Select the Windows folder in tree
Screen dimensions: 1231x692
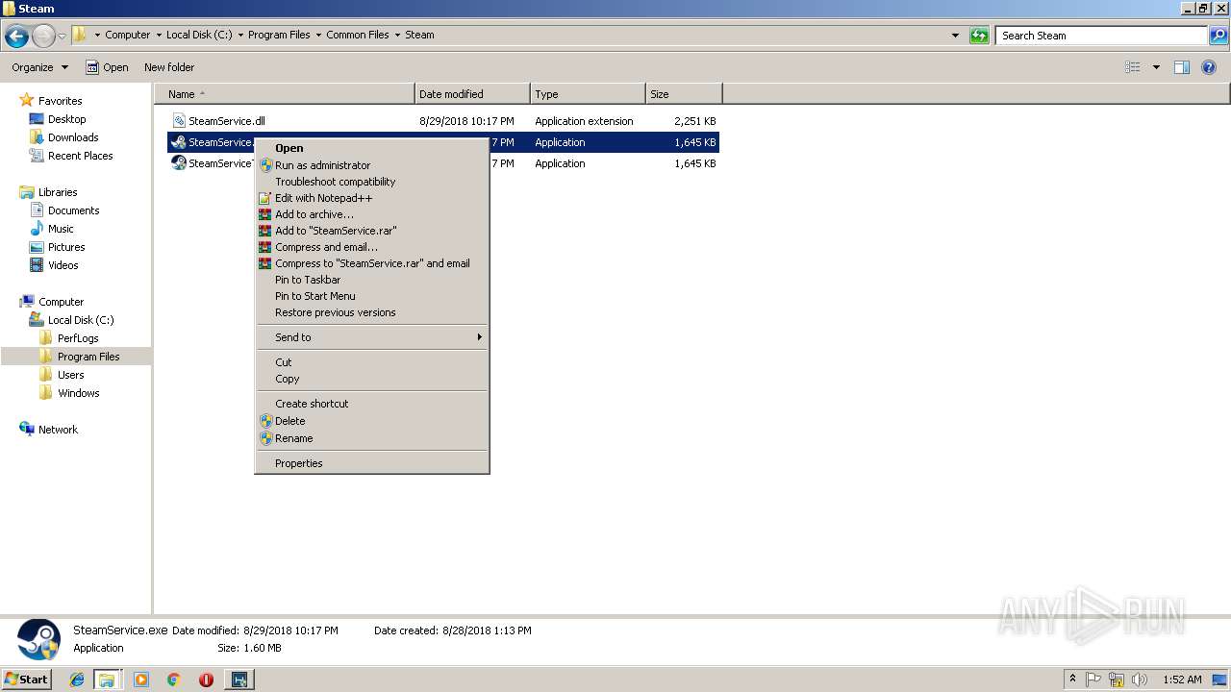tap(78, 393)
